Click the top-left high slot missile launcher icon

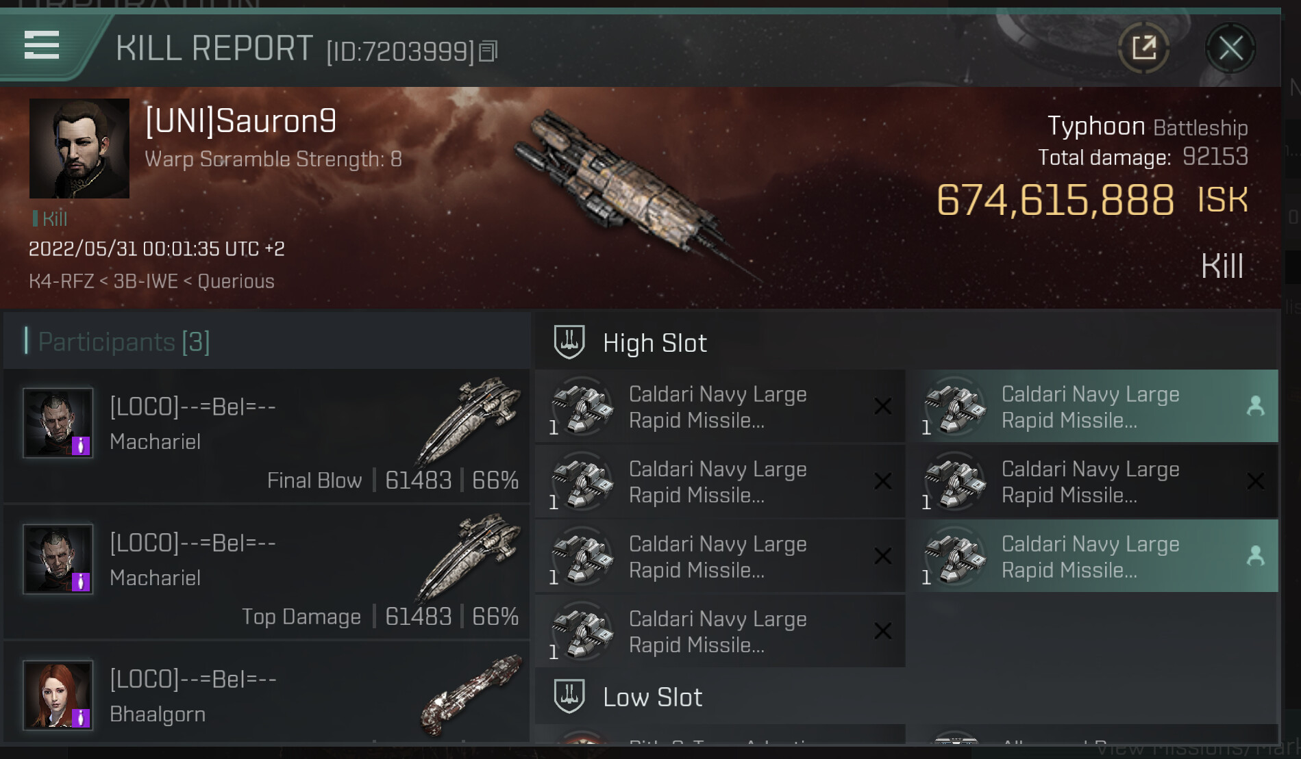click(582, 407)
